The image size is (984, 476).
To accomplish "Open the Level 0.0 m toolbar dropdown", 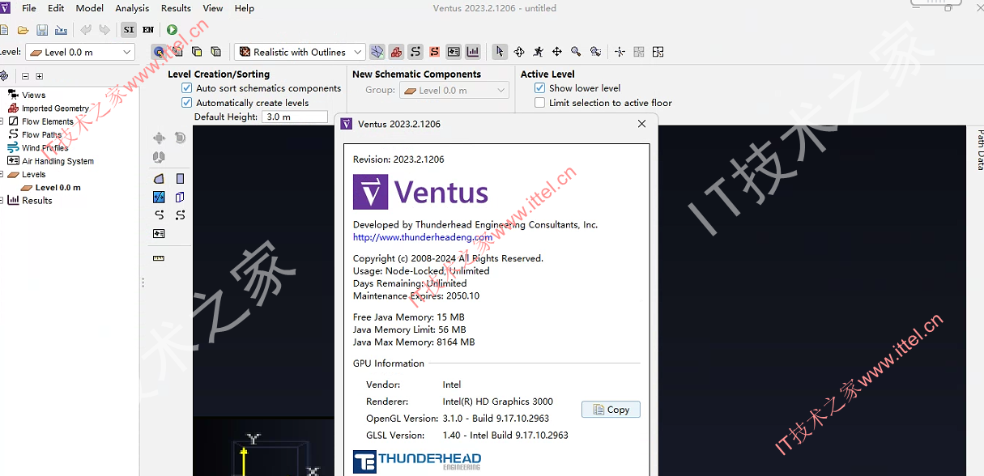I will pyautogui.click(x=80, y=52).
